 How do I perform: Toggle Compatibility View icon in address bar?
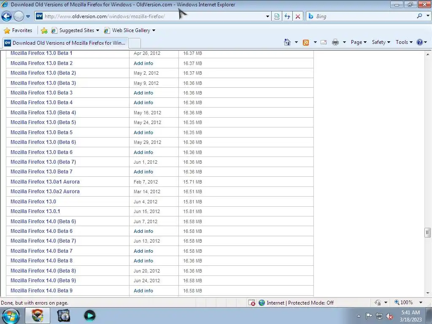pyautogui.click(x=277, y=16)
